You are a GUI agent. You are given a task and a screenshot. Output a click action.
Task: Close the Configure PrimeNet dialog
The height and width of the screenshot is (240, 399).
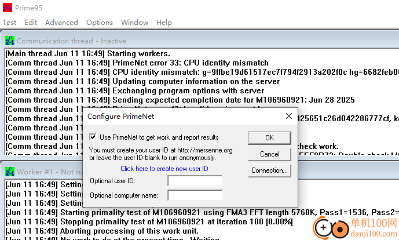[289, 116]
